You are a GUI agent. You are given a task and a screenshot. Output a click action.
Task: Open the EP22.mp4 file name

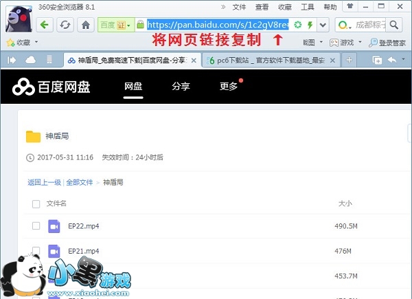[84, 226]
